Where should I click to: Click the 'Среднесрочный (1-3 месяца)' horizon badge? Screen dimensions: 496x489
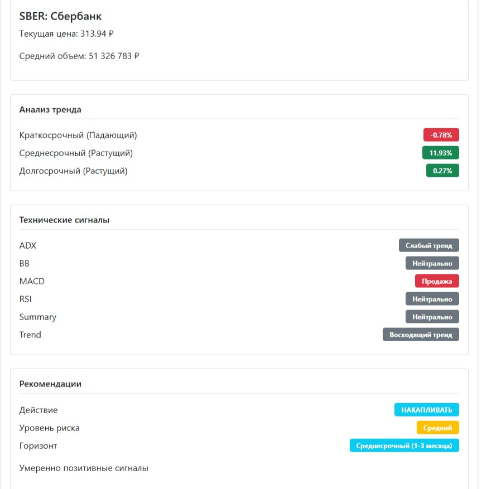(404, 446)
